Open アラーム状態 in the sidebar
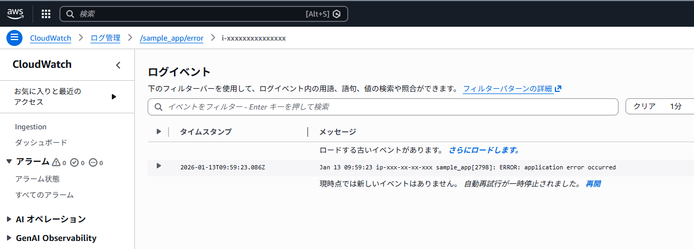This screenshot has height=249, width=694. 37,179
